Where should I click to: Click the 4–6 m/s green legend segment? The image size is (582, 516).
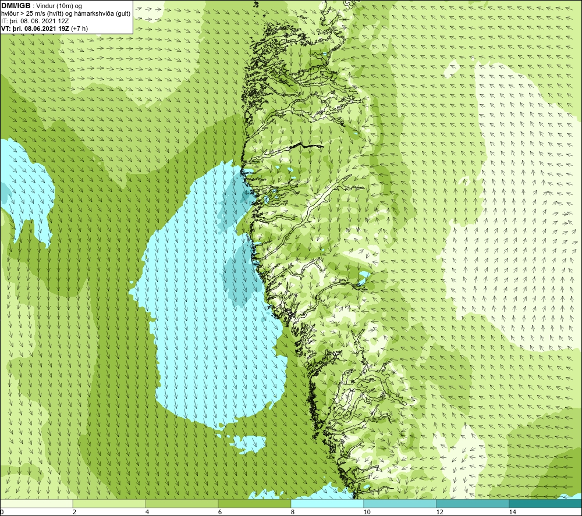coord(182,503)
